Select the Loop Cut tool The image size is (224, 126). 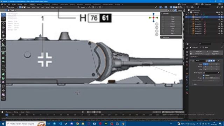click(3, 66)
